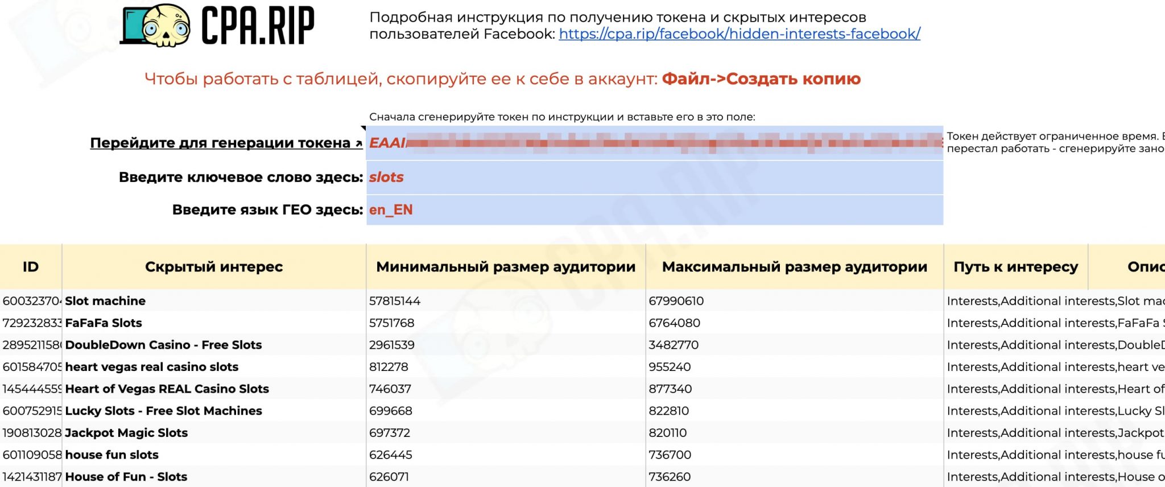This screenshot has height=487, width=1165.
Task: Click the ID cell in the Jackpot Magic Slots row
Action: [31, 433]
